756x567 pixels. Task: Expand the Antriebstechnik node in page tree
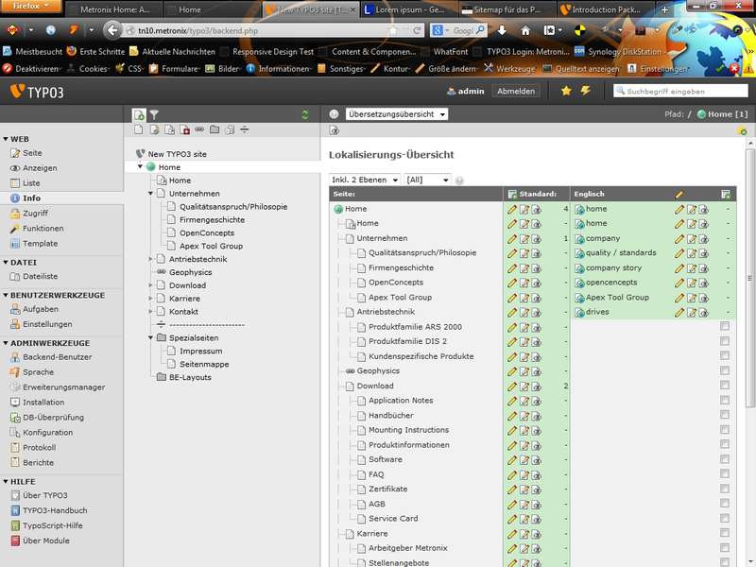pyautogui.click(x=149, y=258)
